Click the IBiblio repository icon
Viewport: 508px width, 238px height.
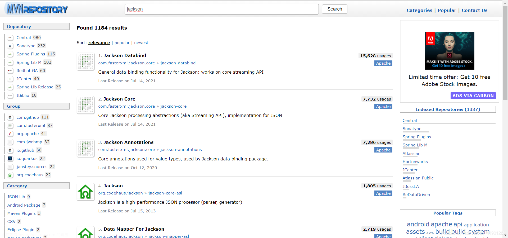pyautogui.click(x=10, y=96)
